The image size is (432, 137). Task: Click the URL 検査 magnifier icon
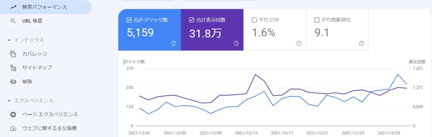13,21
